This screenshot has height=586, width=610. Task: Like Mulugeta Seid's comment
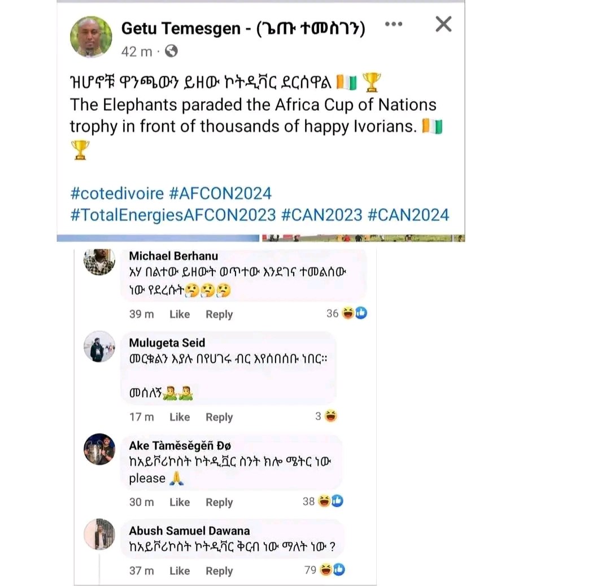click(180, 416)
